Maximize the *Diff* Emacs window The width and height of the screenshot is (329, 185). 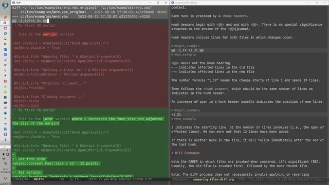tap(158, 3)
